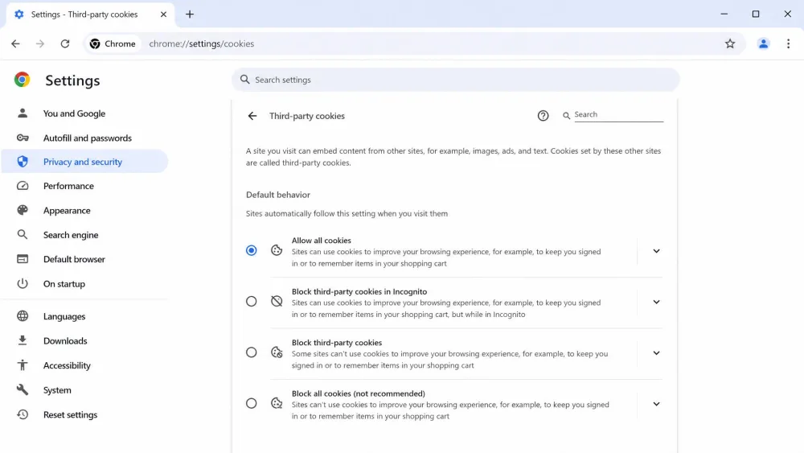Open Languages settings section

click(85, 316)
